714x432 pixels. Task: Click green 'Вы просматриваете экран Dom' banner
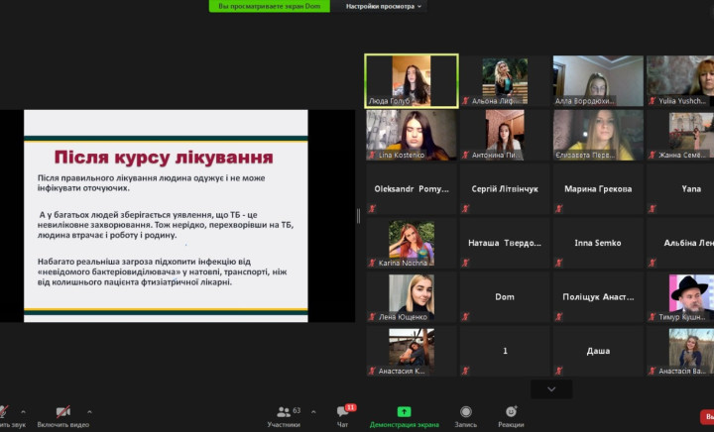pyautogui.click(x=269, y=6)
